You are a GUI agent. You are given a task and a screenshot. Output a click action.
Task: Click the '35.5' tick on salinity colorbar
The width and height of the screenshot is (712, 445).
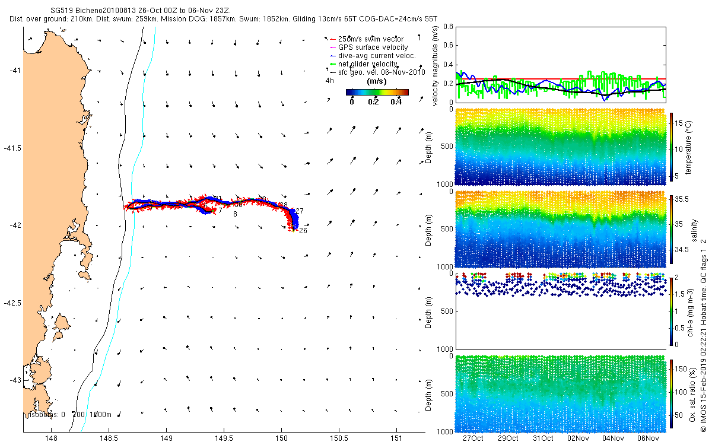click(681, 200)
